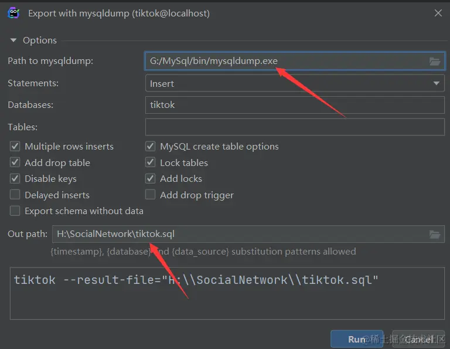This screenshot has height=349, width=450.
Task: Select the Statements combo box showing Insert
Action: point(287,83)
